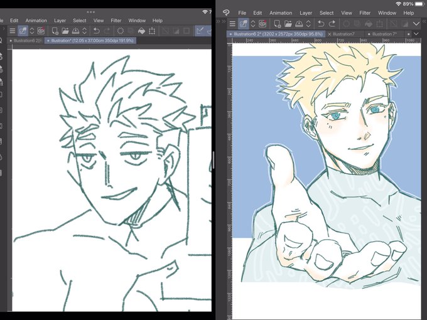Select the Fill bucket icon in the left window
Screen dimensions: 427x320
(142, 31)
